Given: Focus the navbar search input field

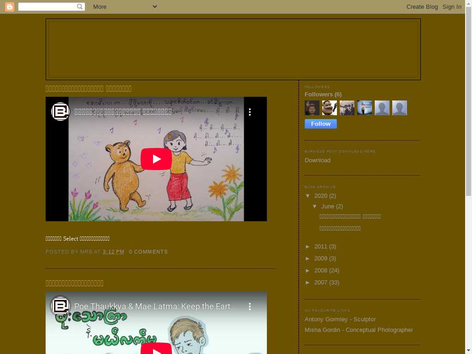Looking at the screenshot, I should 47,6.
